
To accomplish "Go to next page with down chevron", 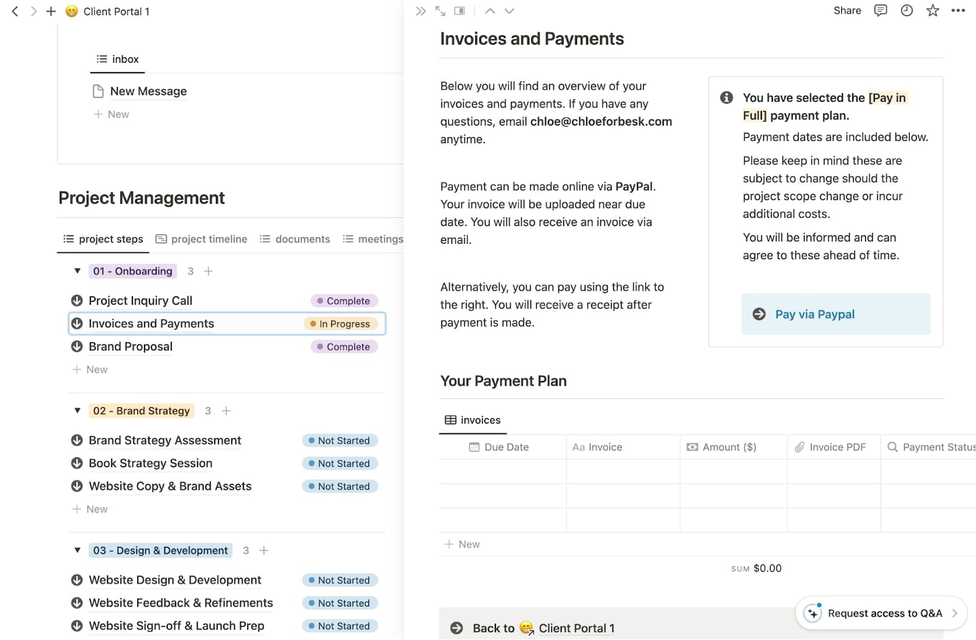I will (x=509, y=11).
